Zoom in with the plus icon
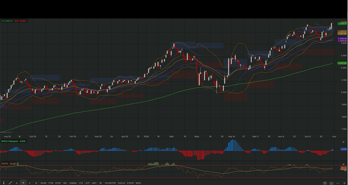This screenshot has height=185, width=348. click(x=345, y=183)
